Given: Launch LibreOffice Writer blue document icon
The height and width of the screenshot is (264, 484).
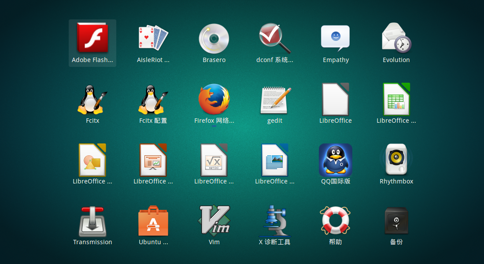Looking at the screenshot, I should point(275,160).
